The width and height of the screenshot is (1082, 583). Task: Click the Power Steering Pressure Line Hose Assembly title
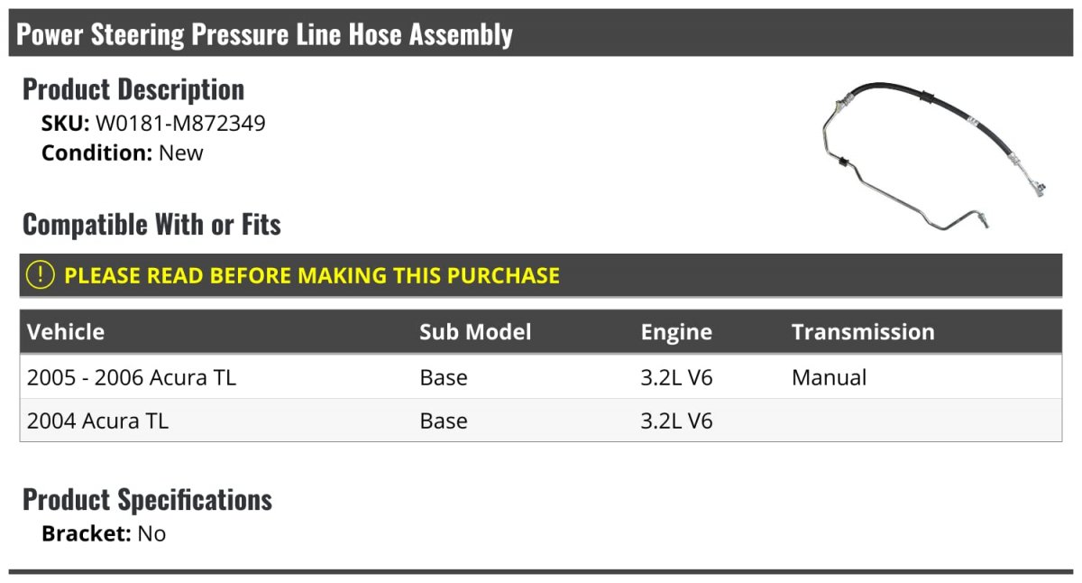pyautogui.click(x=265, y=34)
